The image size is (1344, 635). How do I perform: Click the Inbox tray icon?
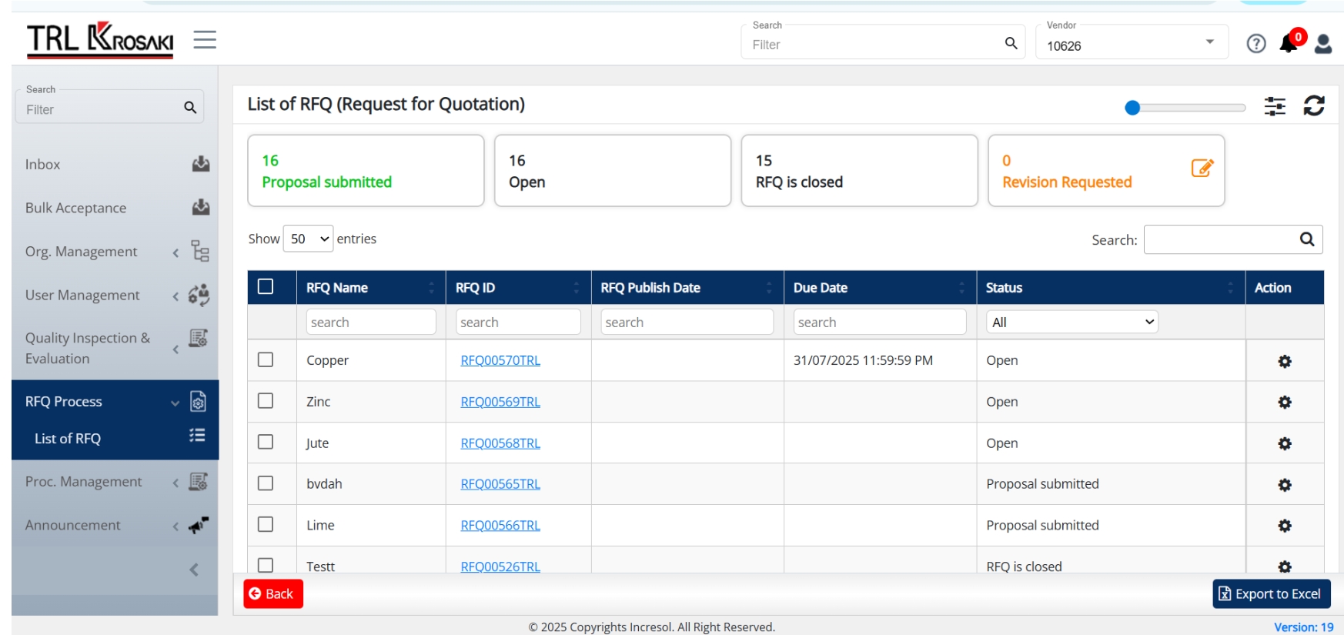tap(201, 164)
